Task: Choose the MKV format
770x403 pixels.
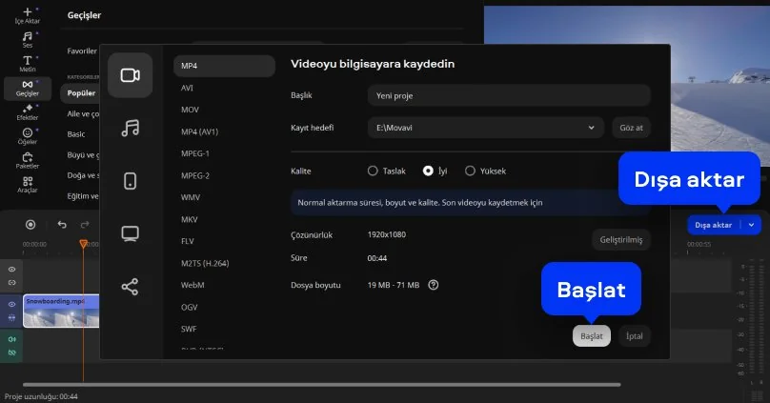Action: pos(189,219)
